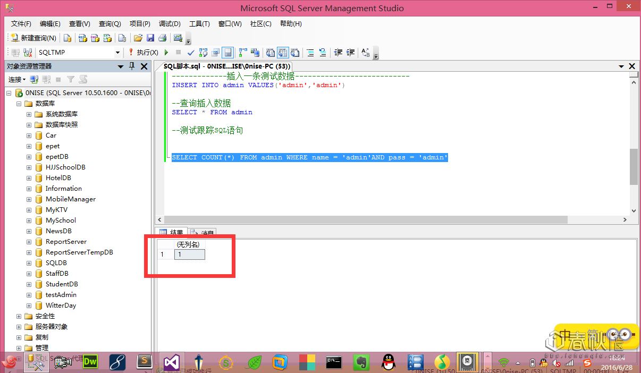Switch to the 消息 (Messages) tab
The width and height of the screenshot is (641, 373).
[203, 233]
